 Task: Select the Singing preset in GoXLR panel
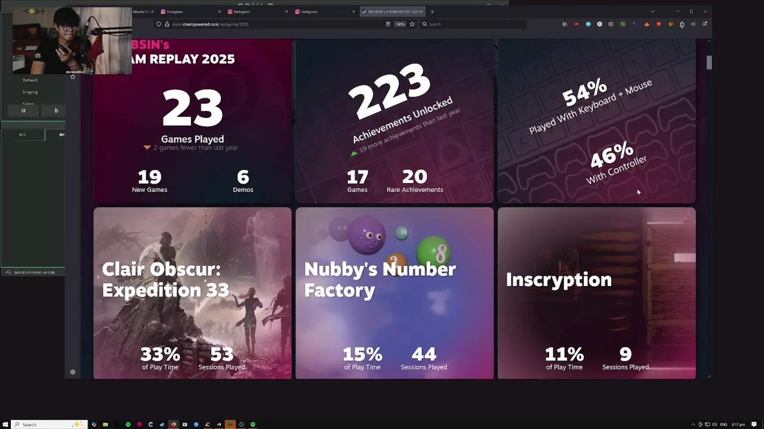[30, 92]
